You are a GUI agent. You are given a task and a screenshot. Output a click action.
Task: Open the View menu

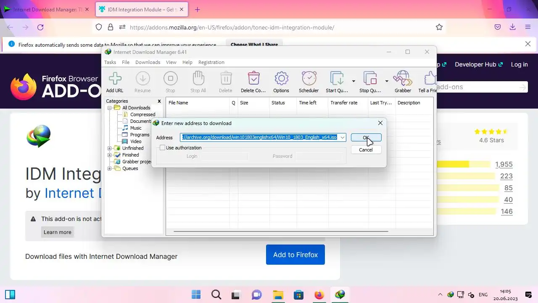pos(171,62)
